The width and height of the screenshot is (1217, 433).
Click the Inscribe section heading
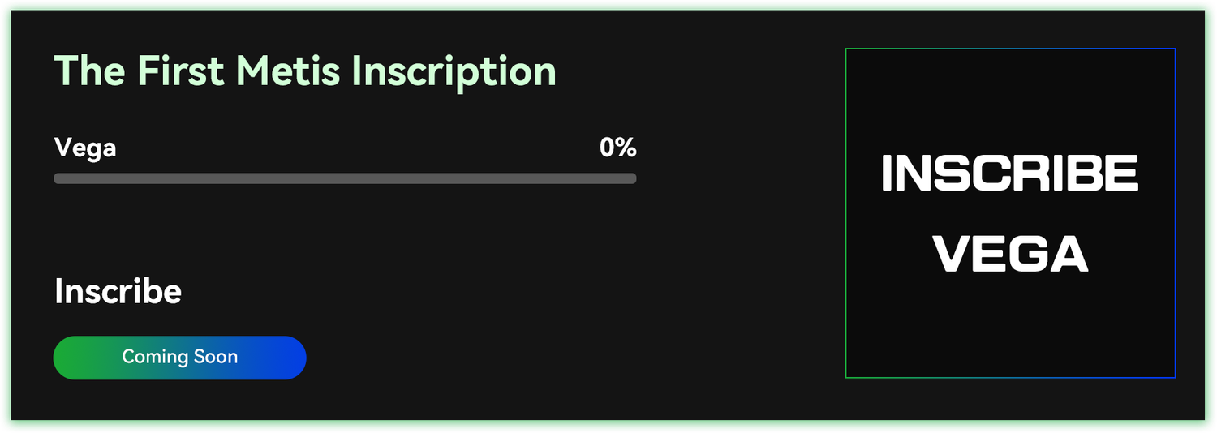[x=118, y=292]
